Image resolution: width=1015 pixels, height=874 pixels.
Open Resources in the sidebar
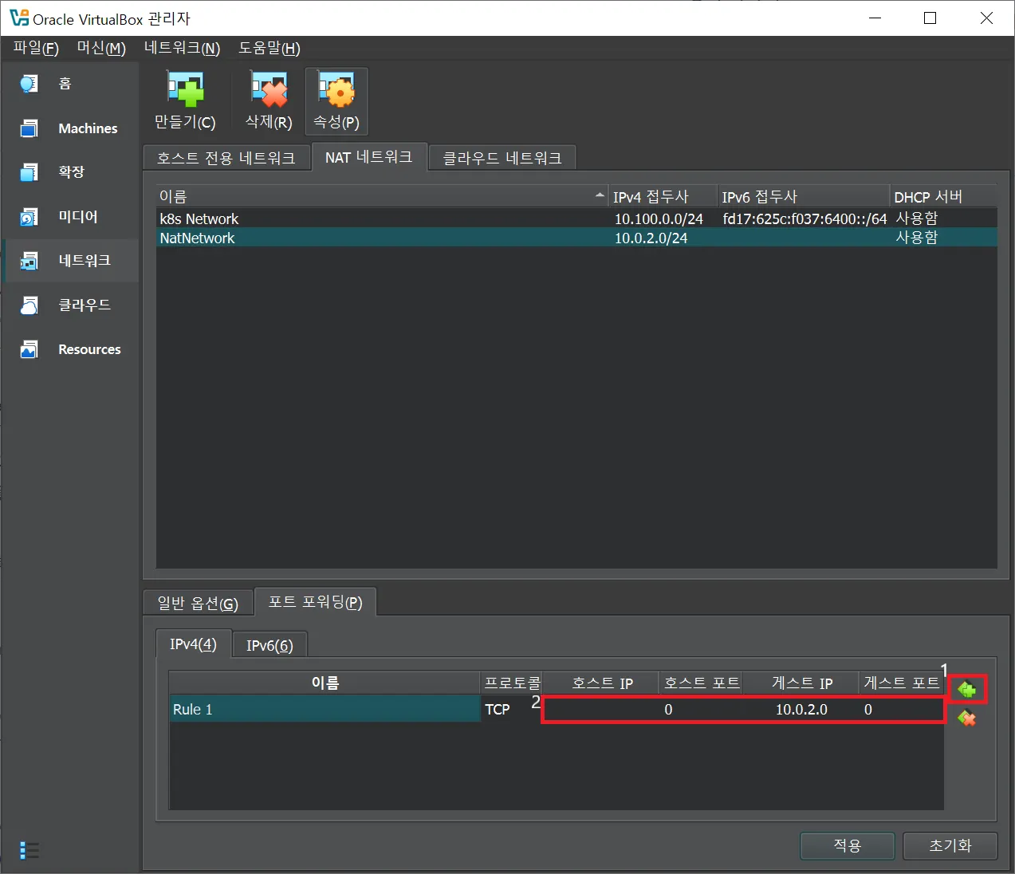coord(70,349)
